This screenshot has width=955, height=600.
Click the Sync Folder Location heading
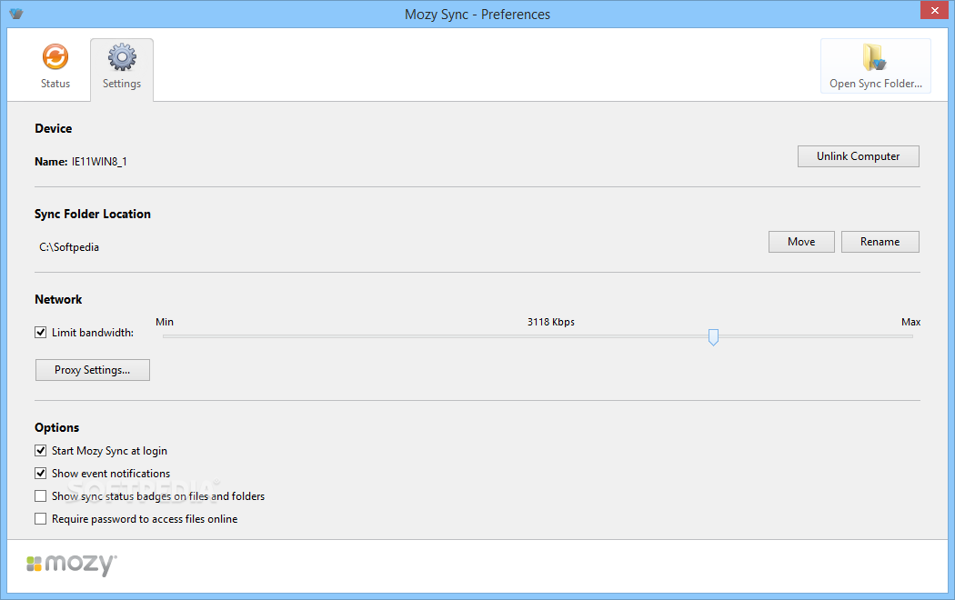click(93, 215)
